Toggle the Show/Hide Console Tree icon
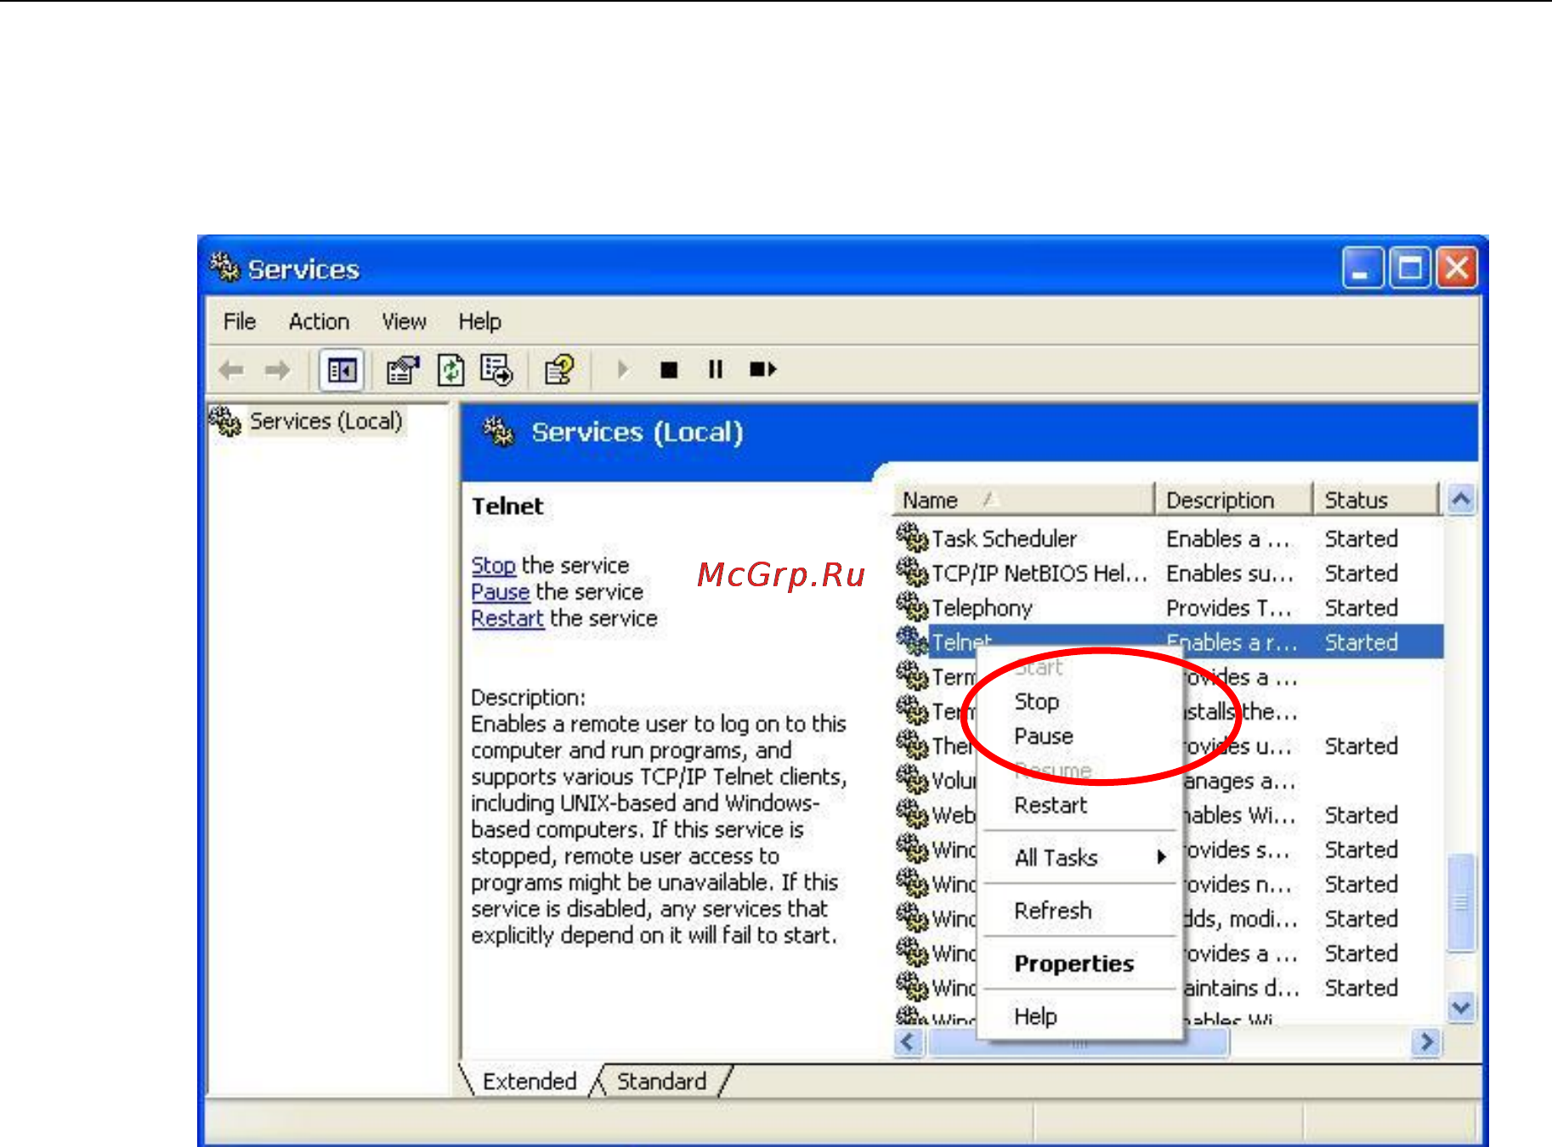This screenshot has height=1147, width=1552. [x=342, y=370]
